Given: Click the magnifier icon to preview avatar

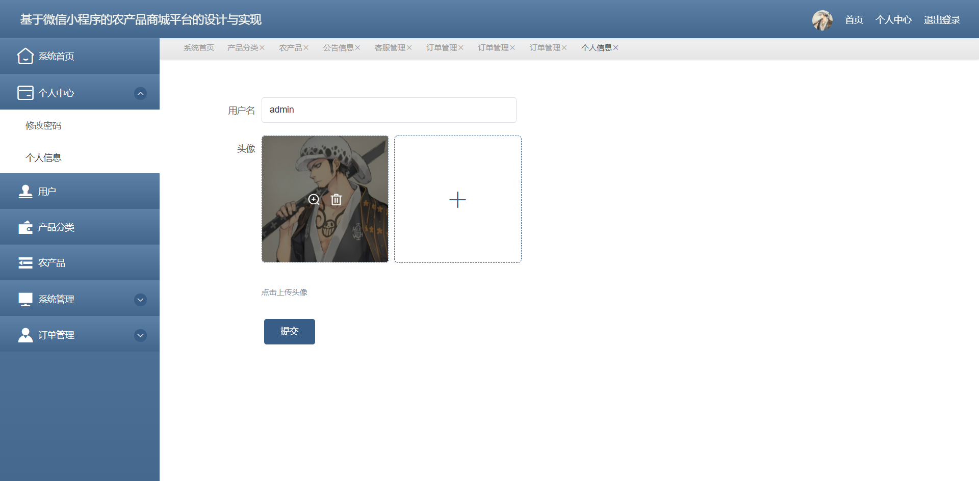Looking at the screenshot, I should click(314, 200).
